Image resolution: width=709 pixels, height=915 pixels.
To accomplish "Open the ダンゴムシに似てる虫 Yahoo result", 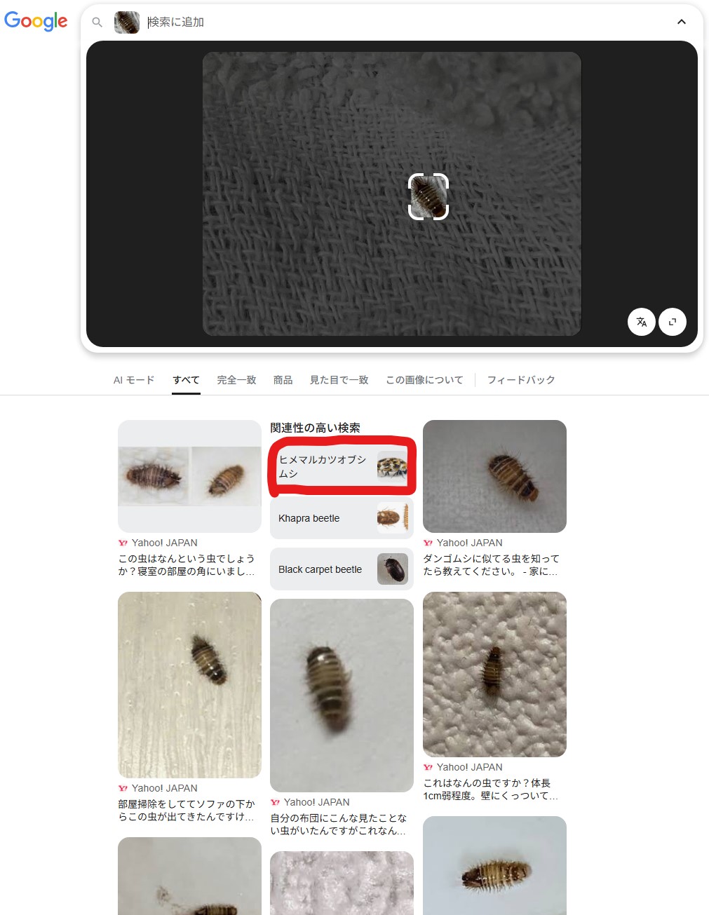I will (x=491, y=564).
